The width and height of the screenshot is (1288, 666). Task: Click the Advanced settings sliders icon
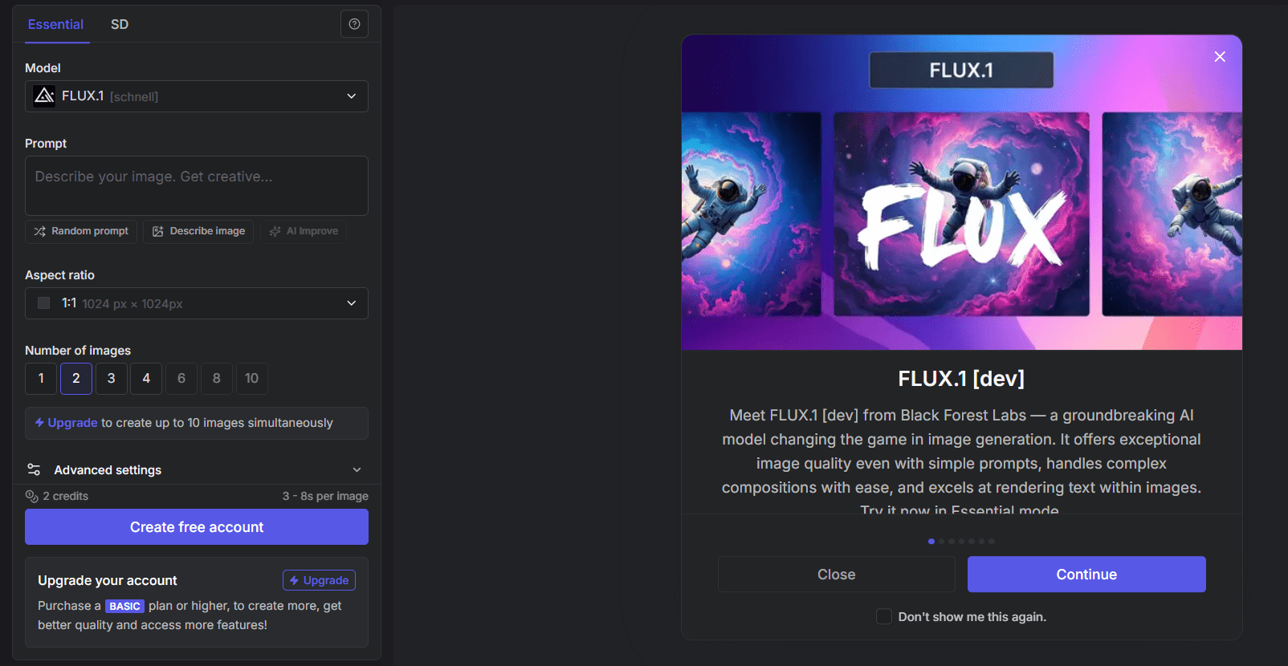point(34,469)
